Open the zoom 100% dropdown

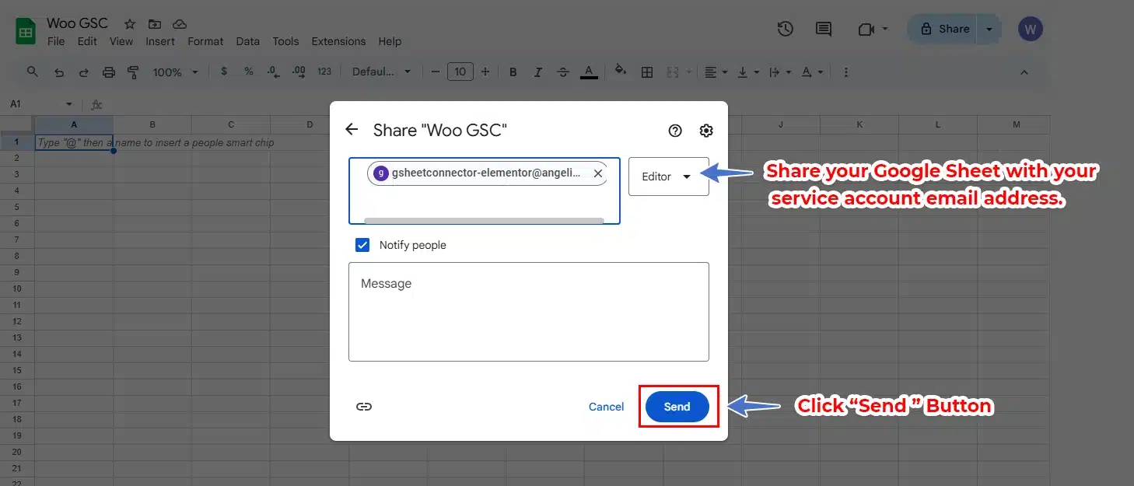click(x=175, y=72)
